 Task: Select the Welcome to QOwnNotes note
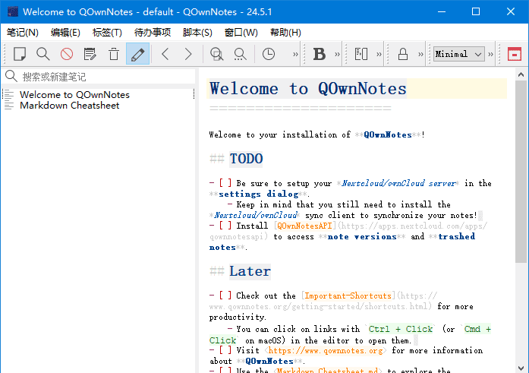point(74,94)
